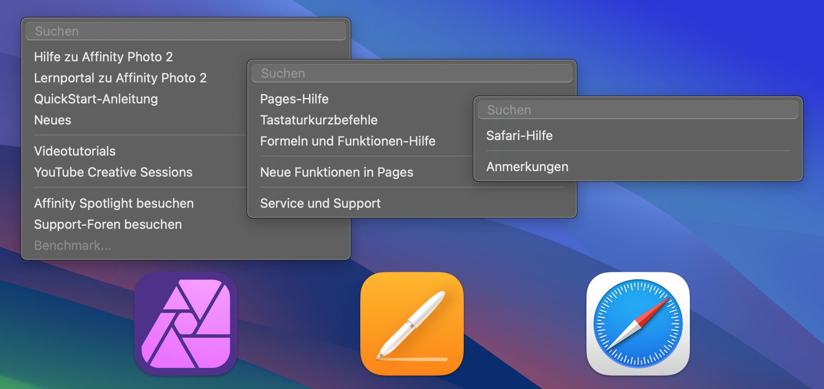Choose Affinity Spotlight besuchen
Viewport: 824px width, 389px height.
tap(114, 203)
